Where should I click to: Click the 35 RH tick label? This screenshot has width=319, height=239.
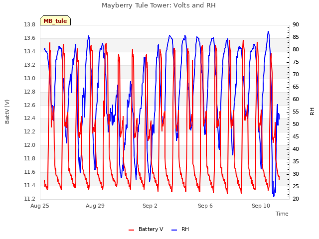[296, 161]
